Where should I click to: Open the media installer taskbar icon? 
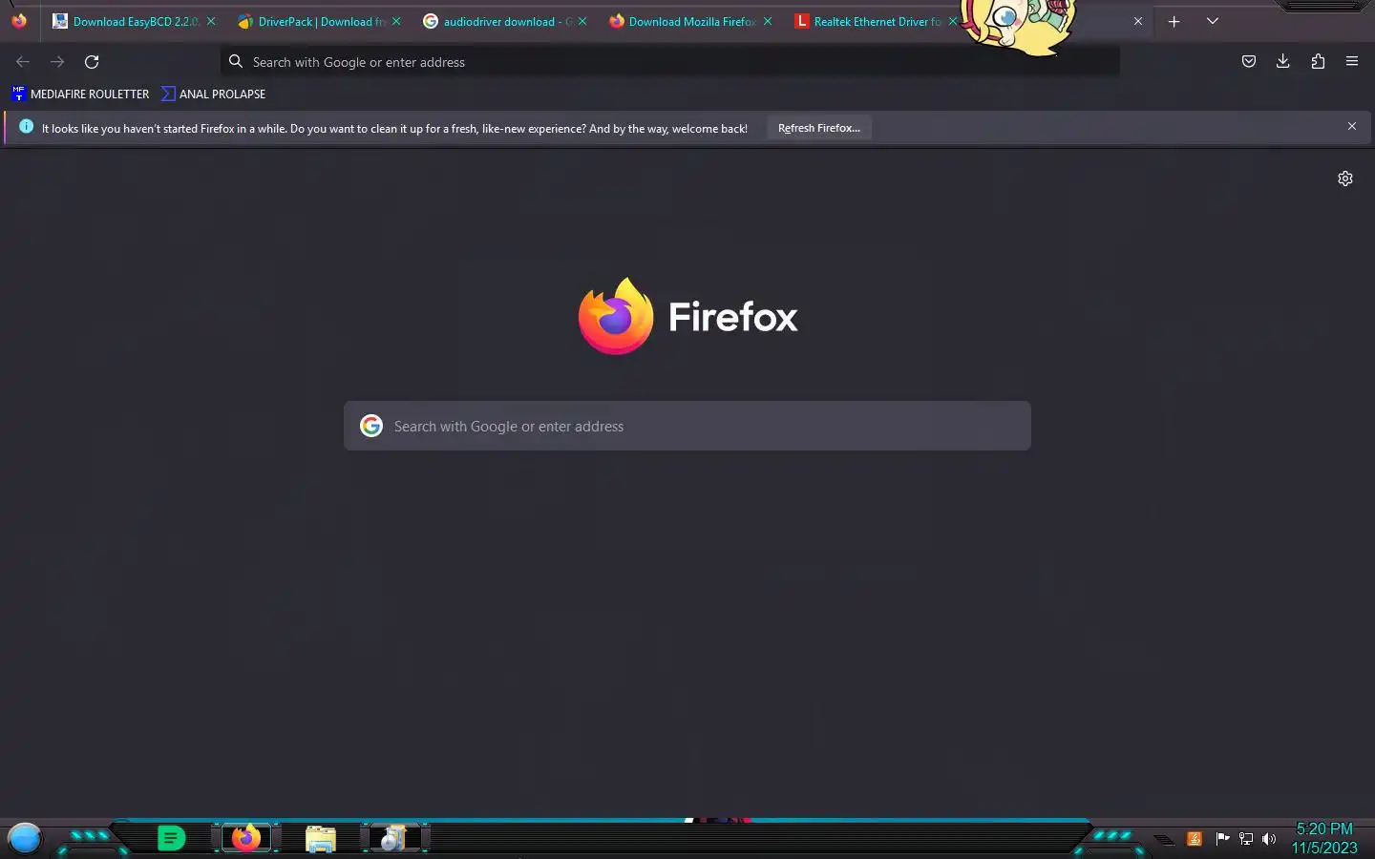pyautogui.click(x=392, y=838)
